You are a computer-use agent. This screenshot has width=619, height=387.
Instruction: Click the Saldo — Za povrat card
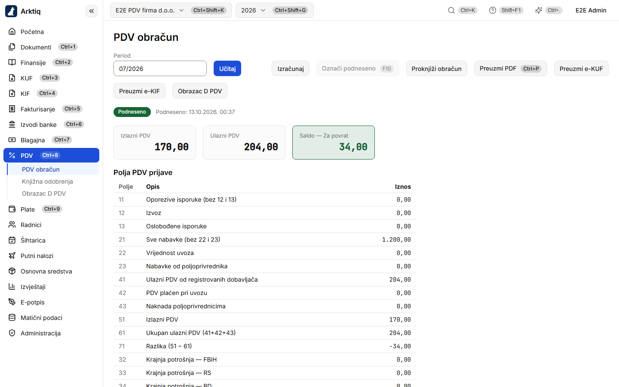point(334,142)
